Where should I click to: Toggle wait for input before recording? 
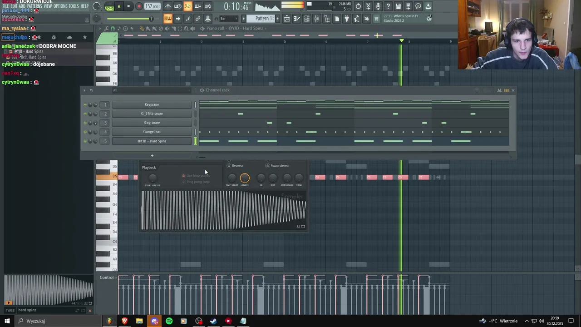[x=178, y=6]
